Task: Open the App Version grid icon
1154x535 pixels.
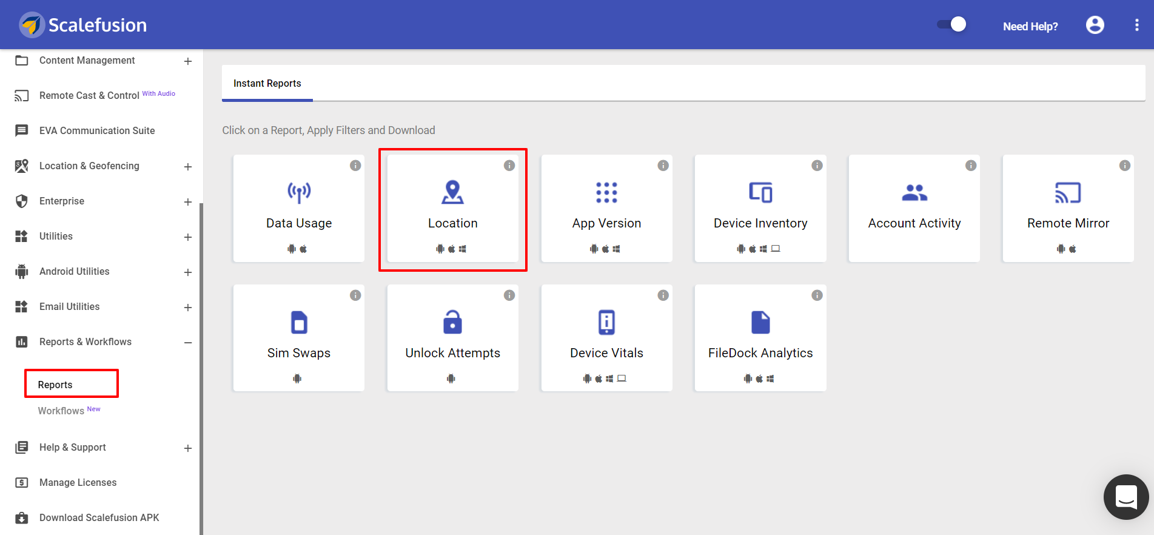Action: [x=606, y=192]
